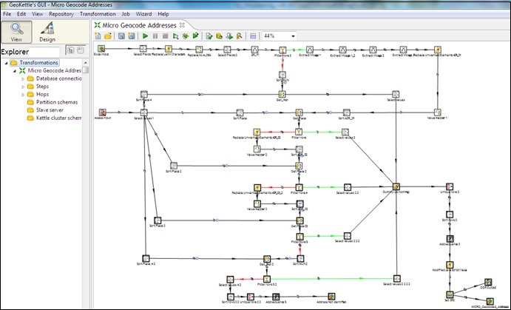Expand the Steps folder in Explorer
Image resolution: width=511 pixels, height=310 pixels.
click(x=23, y=87)
